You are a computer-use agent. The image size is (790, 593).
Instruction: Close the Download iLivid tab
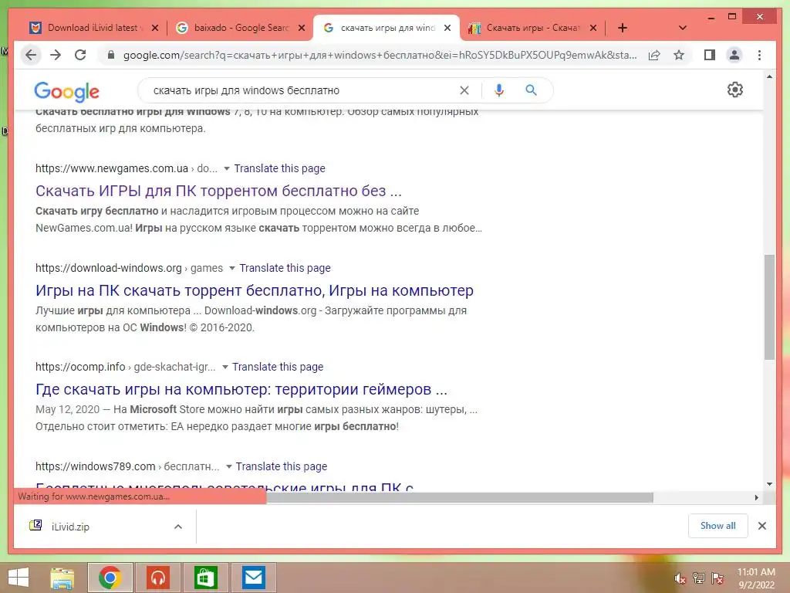(x=154, y=28)
